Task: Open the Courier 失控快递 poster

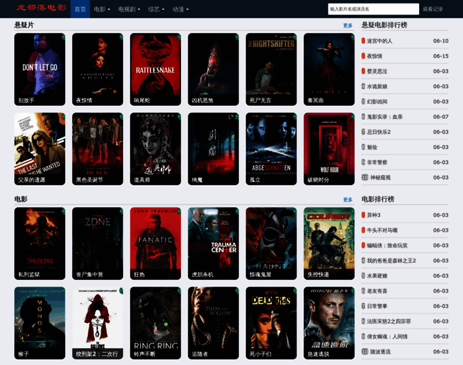Action: [329, 243]
